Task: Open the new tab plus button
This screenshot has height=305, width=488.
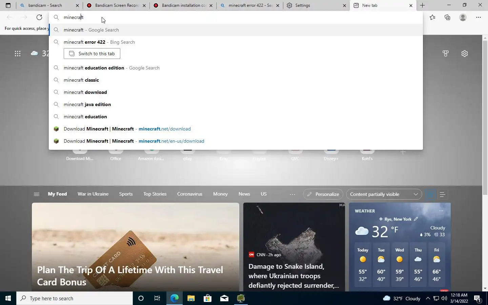Action: tap(422, 5)
